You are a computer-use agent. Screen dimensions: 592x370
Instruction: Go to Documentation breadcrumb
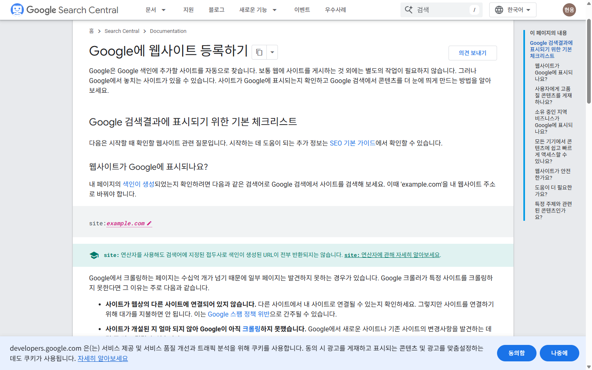click(x=168, y=31)
